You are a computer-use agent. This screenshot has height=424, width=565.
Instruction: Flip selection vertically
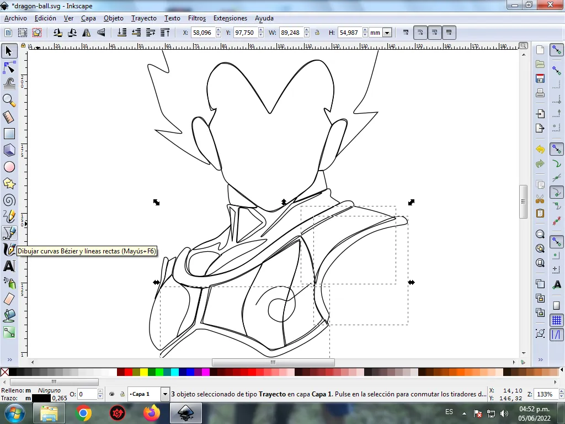[101, 33]
